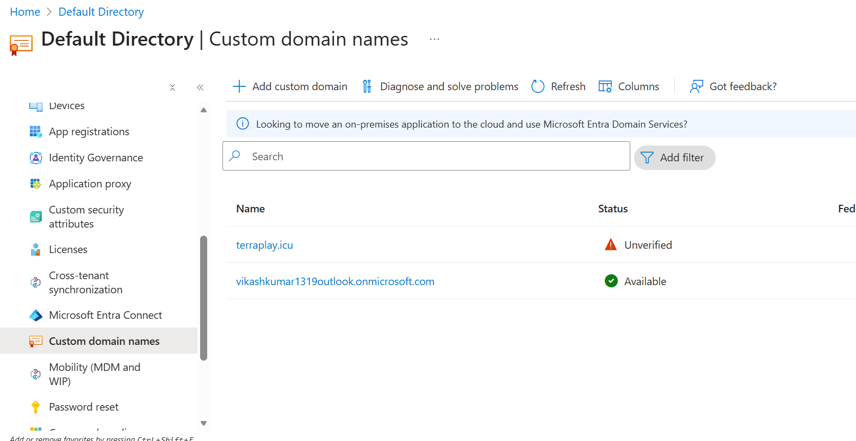856x441 pixels.
Task: Click the sidebar scroll down arrow
Action: [x=203, y=423]
